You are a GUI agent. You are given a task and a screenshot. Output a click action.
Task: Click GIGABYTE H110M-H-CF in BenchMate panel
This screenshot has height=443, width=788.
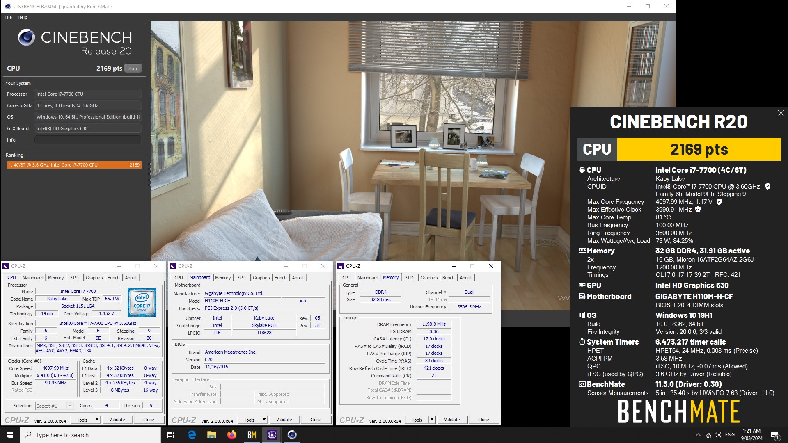coord(694,296)
